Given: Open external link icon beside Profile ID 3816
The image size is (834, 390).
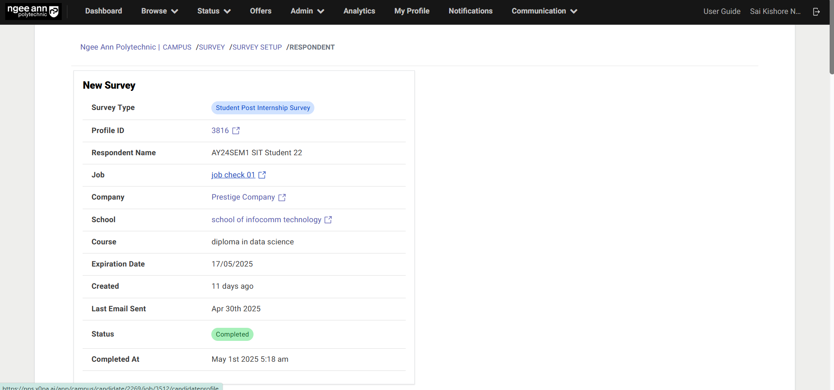Looking at the screenshot, I should point(236,131).
